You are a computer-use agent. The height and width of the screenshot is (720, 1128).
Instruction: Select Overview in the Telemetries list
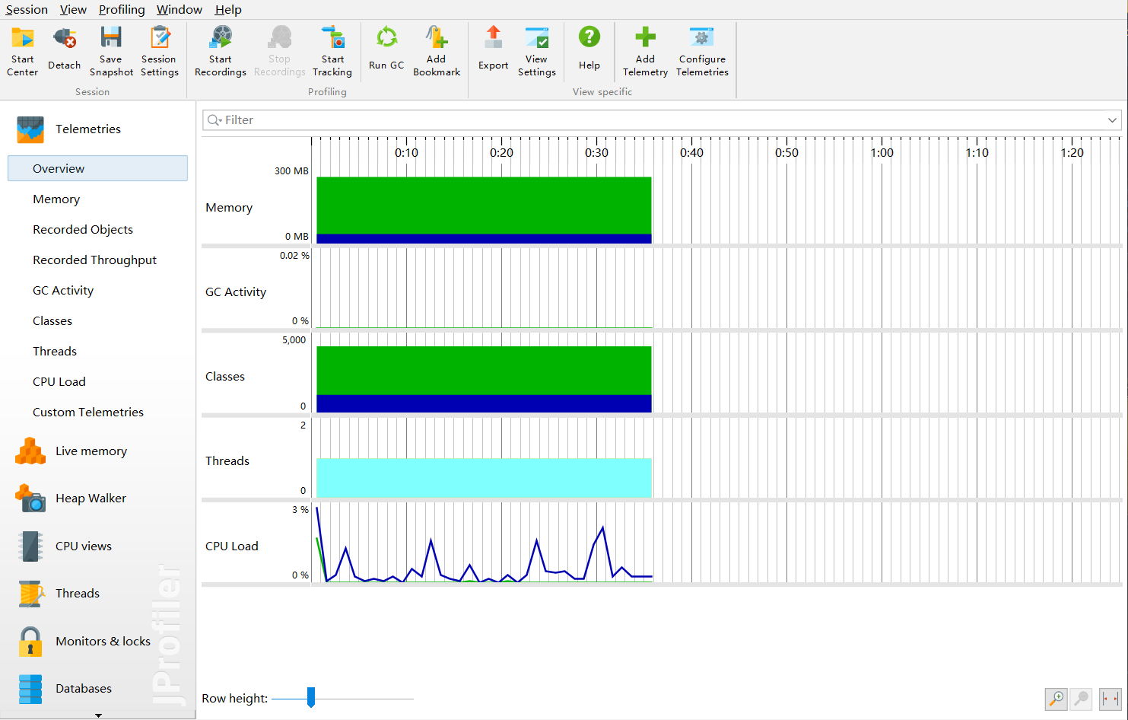coord(97,168)
